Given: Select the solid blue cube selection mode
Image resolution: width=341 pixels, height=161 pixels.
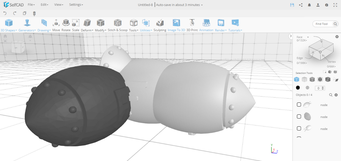Looking at the screenshot, I should pyautogui.click(x=296, y=80).
